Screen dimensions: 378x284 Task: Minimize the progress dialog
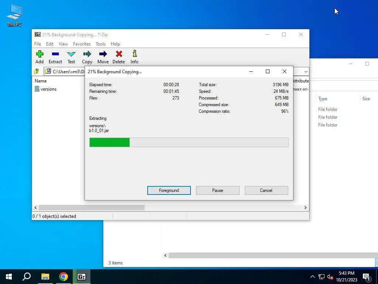coord(251,71)
